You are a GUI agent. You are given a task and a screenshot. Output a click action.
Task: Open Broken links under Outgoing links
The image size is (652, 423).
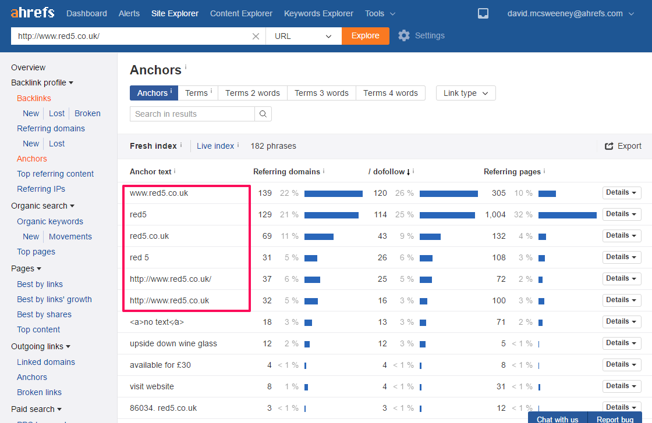(39, 392)
